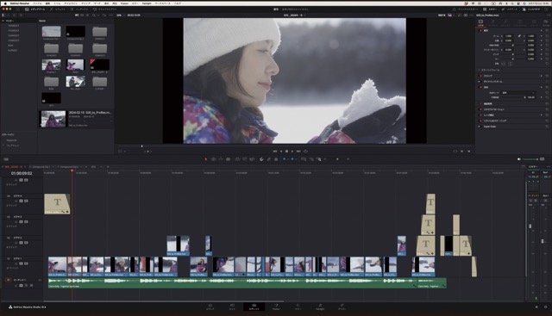The width and height of the screenshot is (552, 316).
Task: Click the Replace Clip toolbar icon
Action: [x=252, y=159]
